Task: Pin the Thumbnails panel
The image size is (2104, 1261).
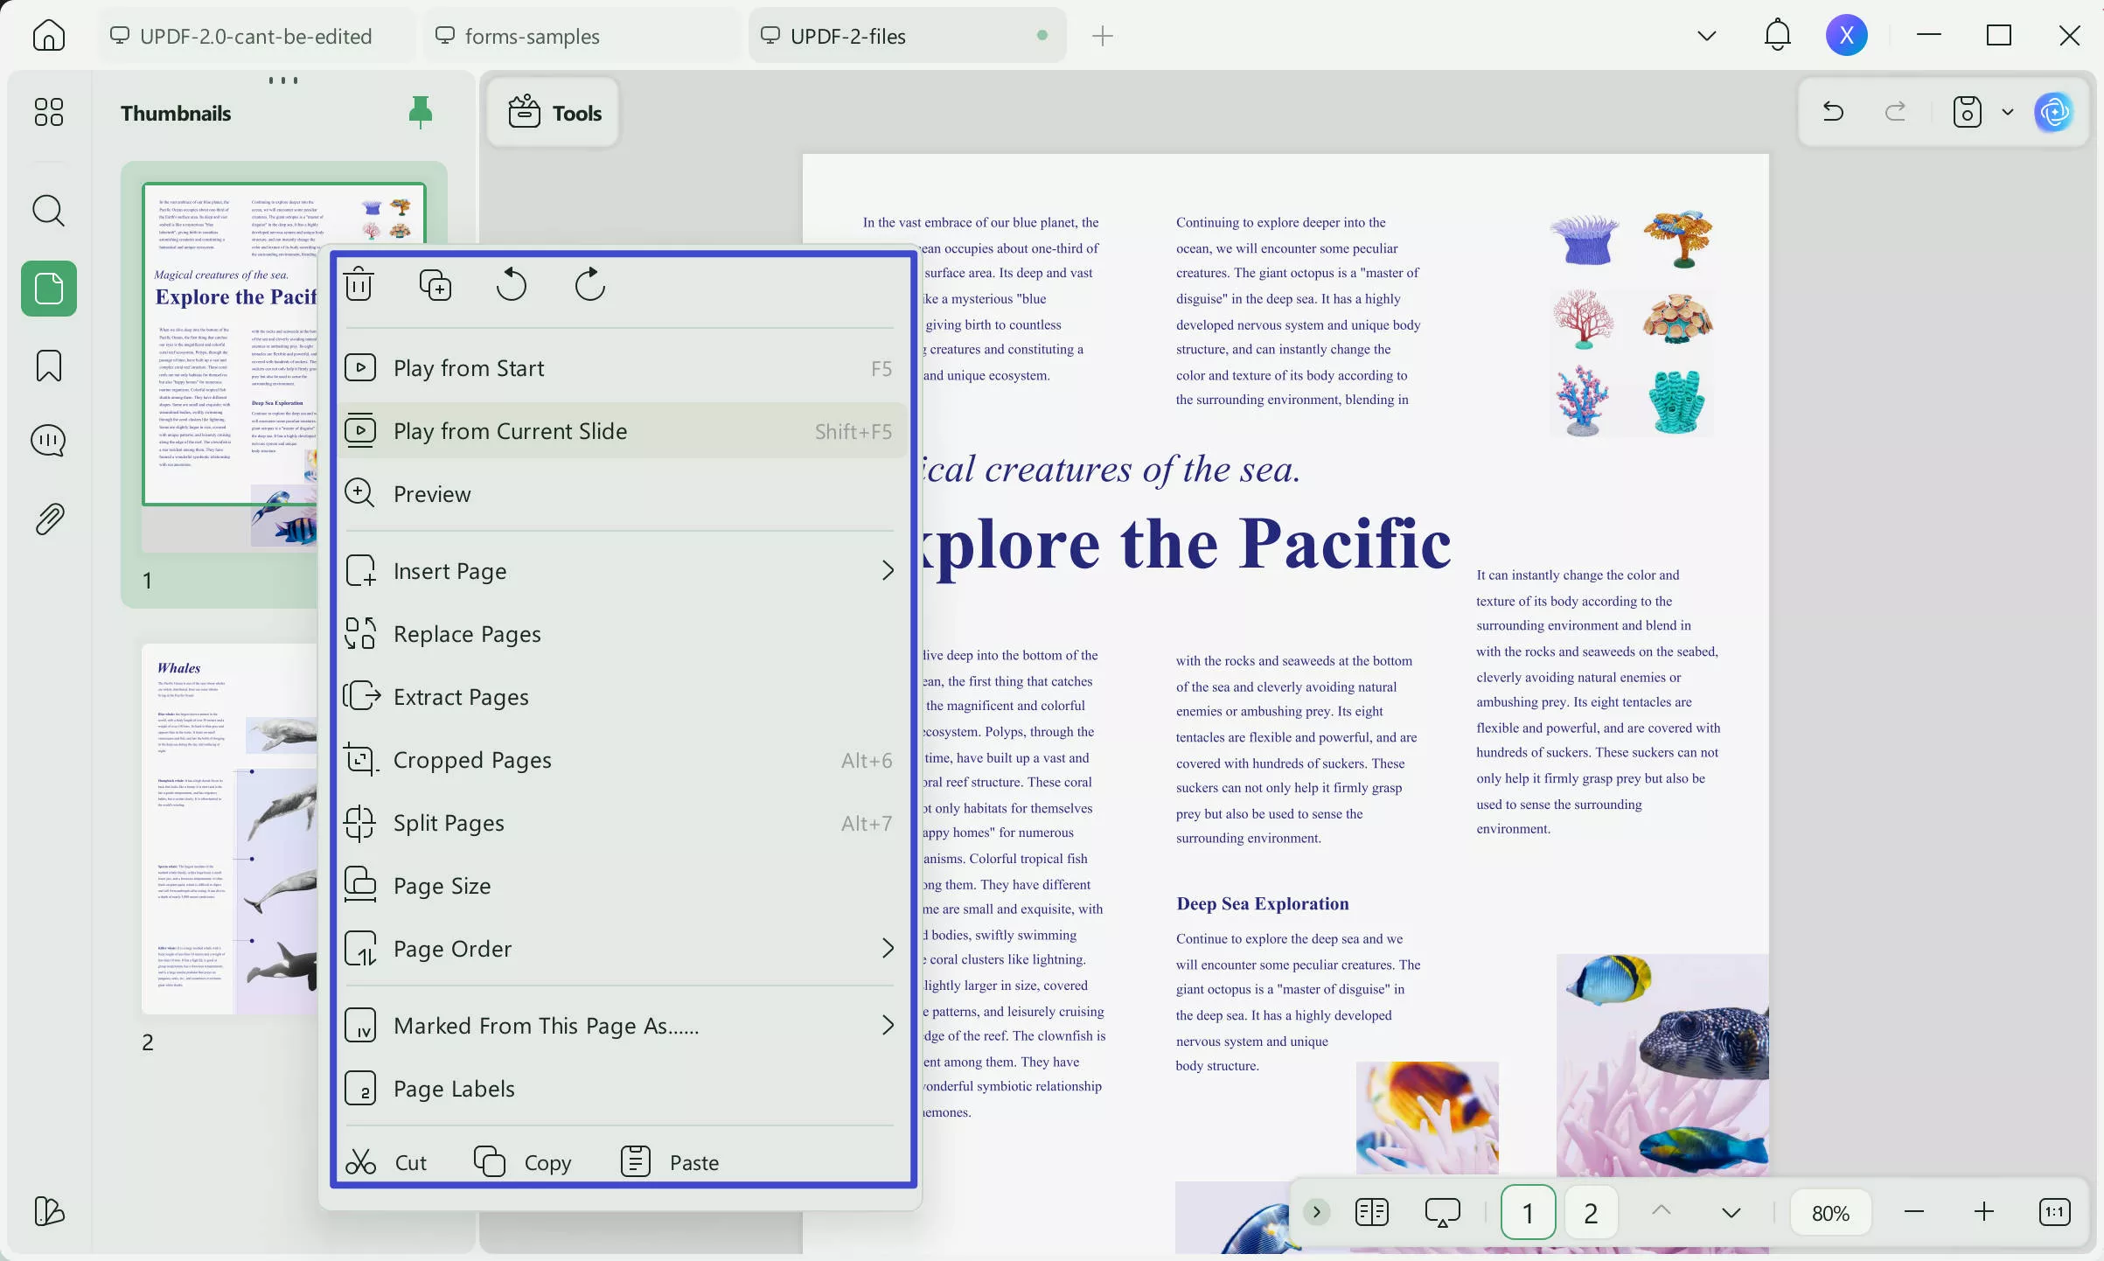Action: [x=421, y=112]
